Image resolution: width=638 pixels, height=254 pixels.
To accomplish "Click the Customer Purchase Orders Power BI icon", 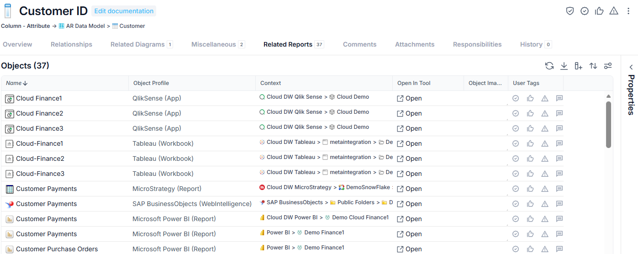I will pos(10,249).
